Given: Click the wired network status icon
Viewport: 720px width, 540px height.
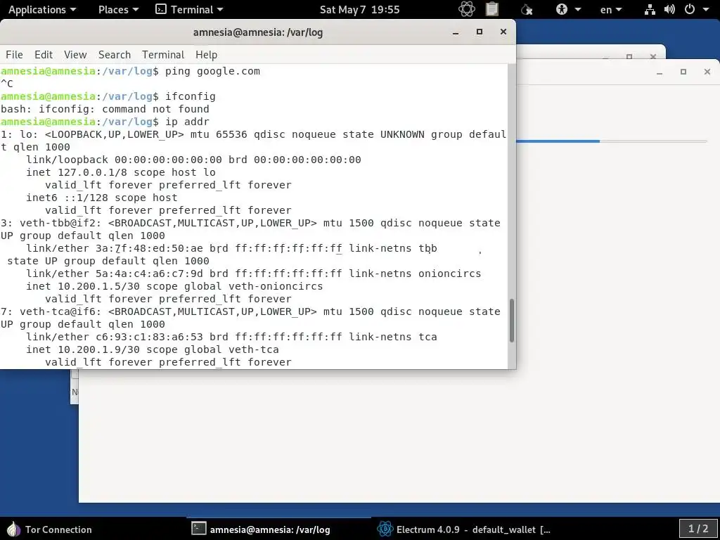Looking at the screenshot, I should click(649, 10).
